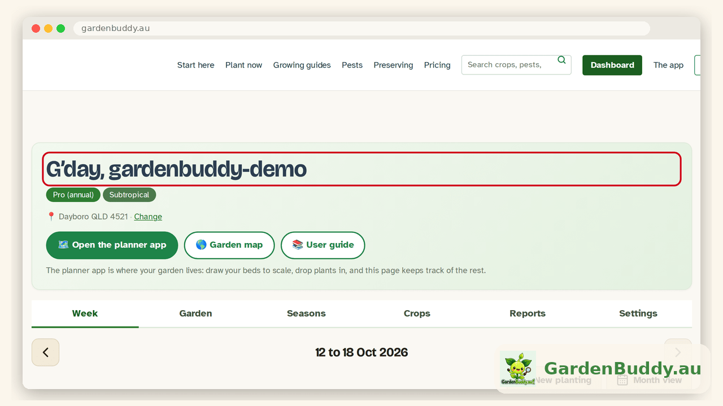Click the Pro (annual) badge
This screenshot has width=723, height=406.
[73, 195]
